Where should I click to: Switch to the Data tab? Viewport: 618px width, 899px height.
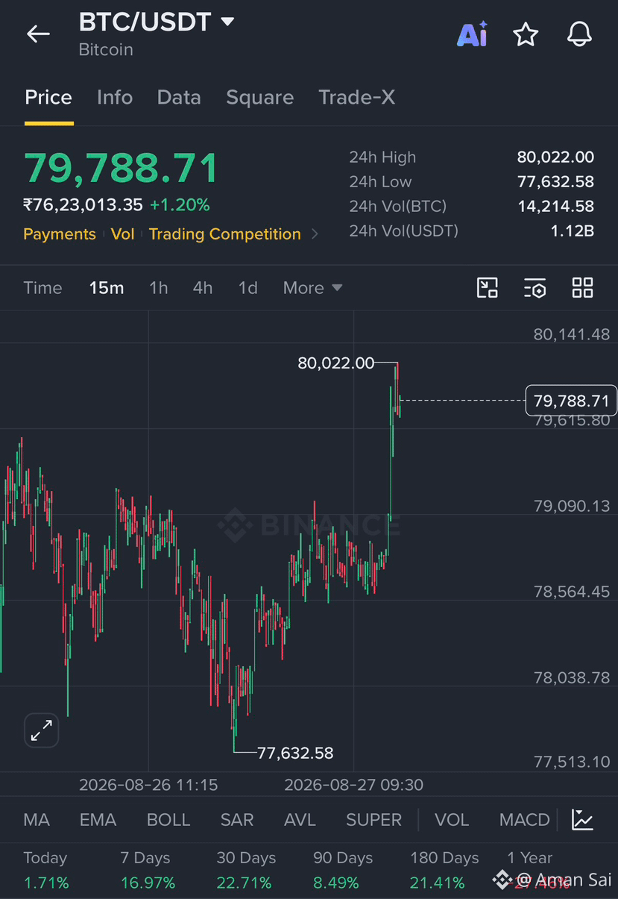click(x=179, y=98)
